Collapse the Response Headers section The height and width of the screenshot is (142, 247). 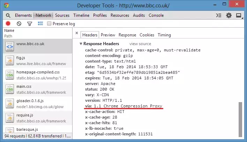(x=81, y=44)
